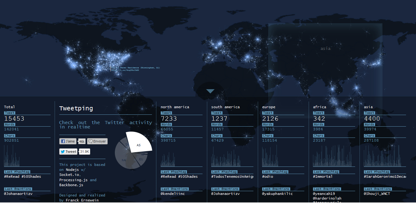Click the asia region box on map
The width and height of the screenshot is (416, 203).
(x=325, y=49)
